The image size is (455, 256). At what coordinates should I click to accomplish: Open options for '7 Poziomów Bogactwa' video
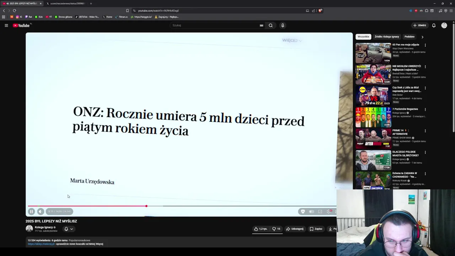(x=425, y=110)
